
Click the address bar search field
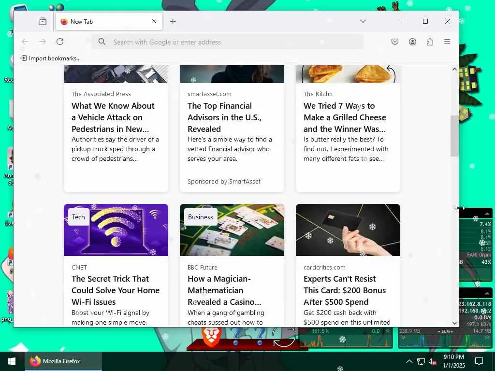point(227,42)
